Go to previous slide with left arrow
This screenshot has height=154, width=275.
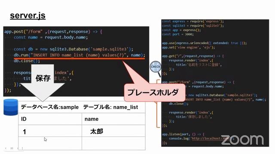point(6,148)
